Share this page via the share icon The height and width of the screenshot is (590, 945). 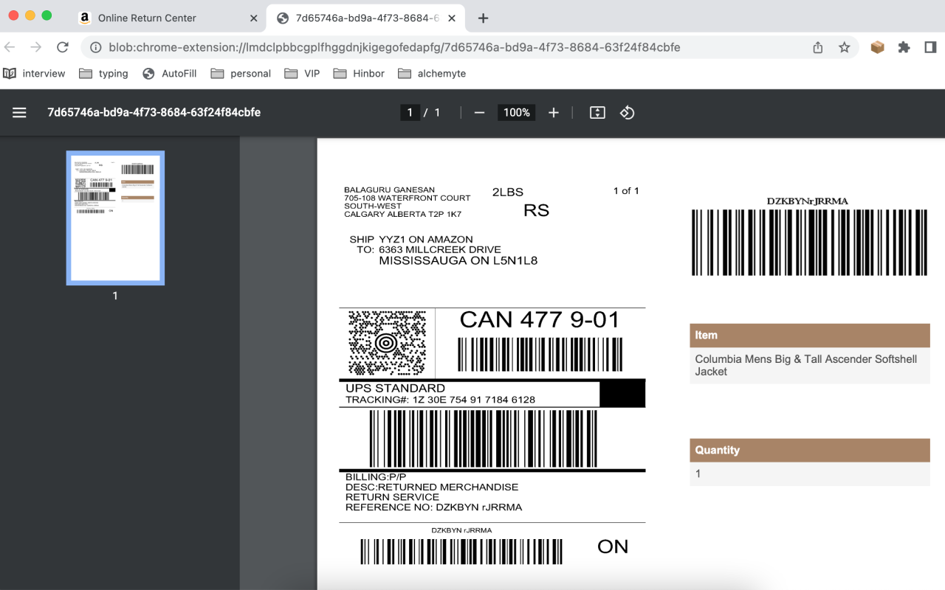coord(818,47)
